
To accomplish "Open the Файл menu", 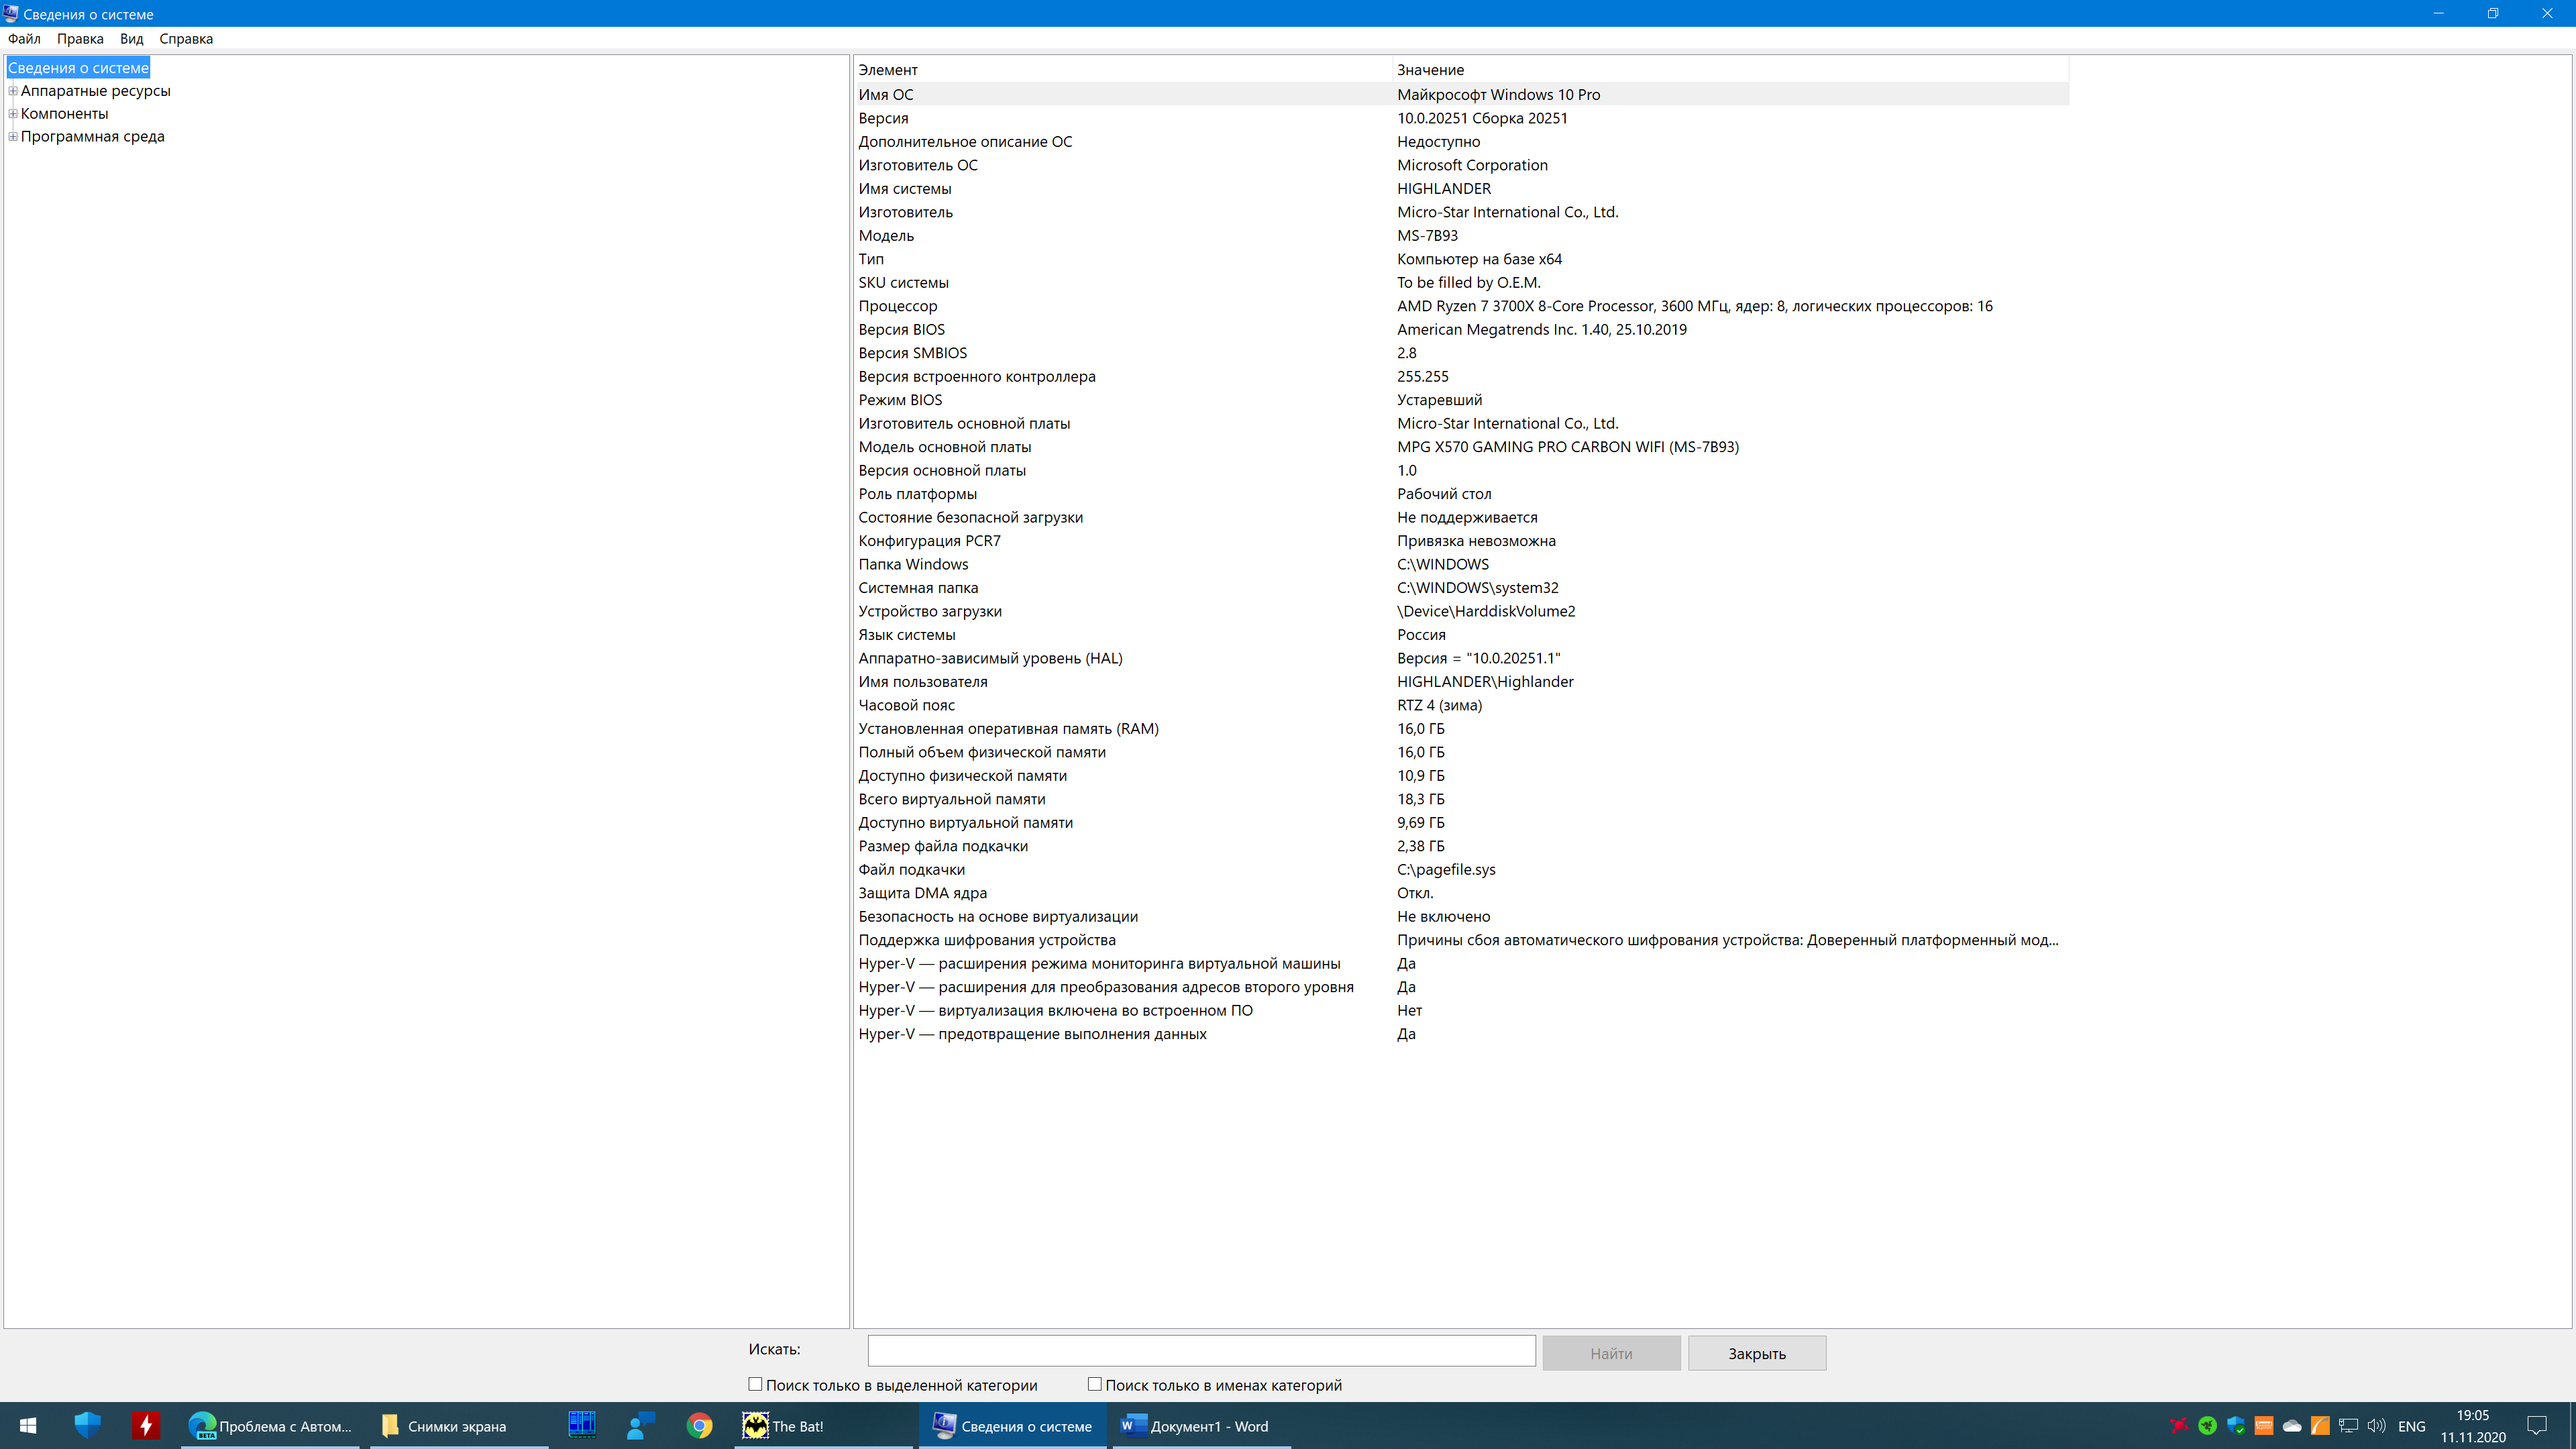I will point(24,39).
